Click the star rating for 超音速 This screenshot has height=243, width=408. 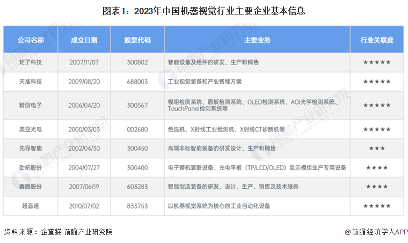pos(377,206)
